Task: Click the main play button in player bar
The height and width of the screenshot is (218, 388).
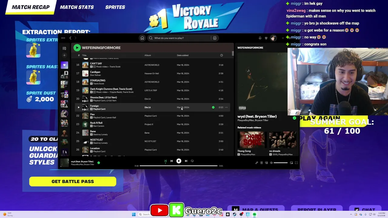Action: (179, 161)
